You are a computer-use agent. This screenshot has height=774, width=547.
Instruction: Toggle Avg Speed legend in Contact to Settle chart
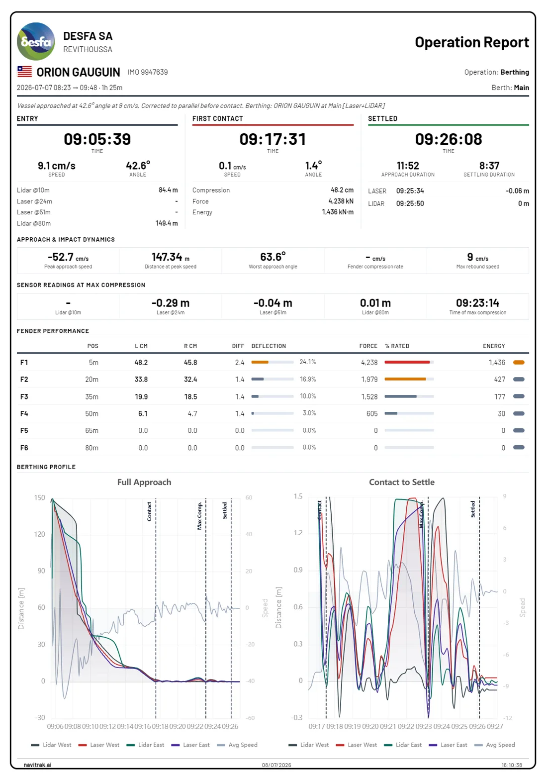[x=495, y=745]
